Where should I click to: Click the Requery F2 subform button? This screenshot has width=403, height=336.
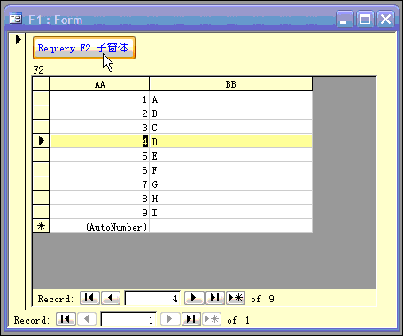pyautogui.click(x=84, y=48)
